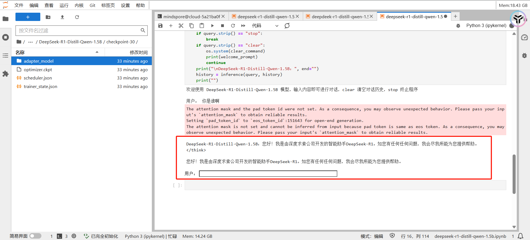
Task: Open the Git menu
Action: pos(92,6)
